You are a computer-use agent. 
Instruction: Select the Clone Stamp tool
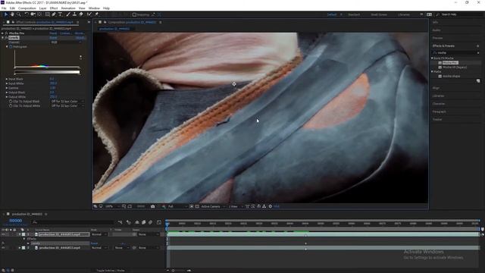(x=74, y=14)
